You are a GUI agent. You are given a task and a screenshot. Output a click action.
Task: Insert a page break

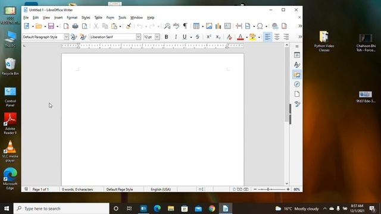point(239,26)
